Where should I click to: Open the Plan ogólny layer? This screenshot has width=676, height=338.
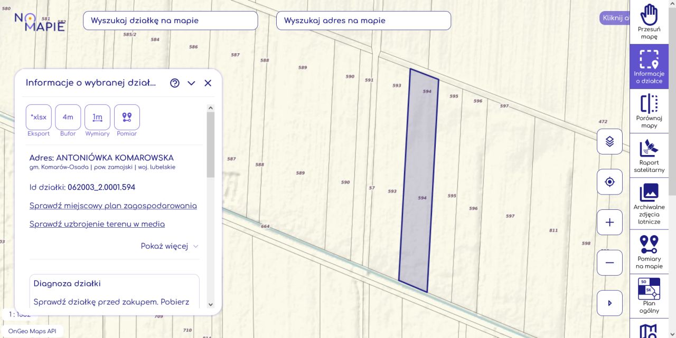[x=649, y=295]
